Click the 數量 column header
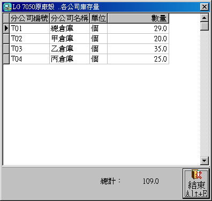The height and width of the screenshot is (201, 212). 138,18
